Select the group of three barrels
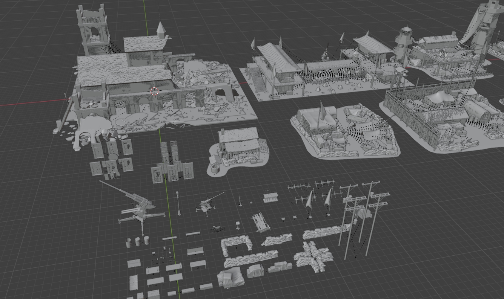Screen dimensions: 504x299 pos(137,241)
